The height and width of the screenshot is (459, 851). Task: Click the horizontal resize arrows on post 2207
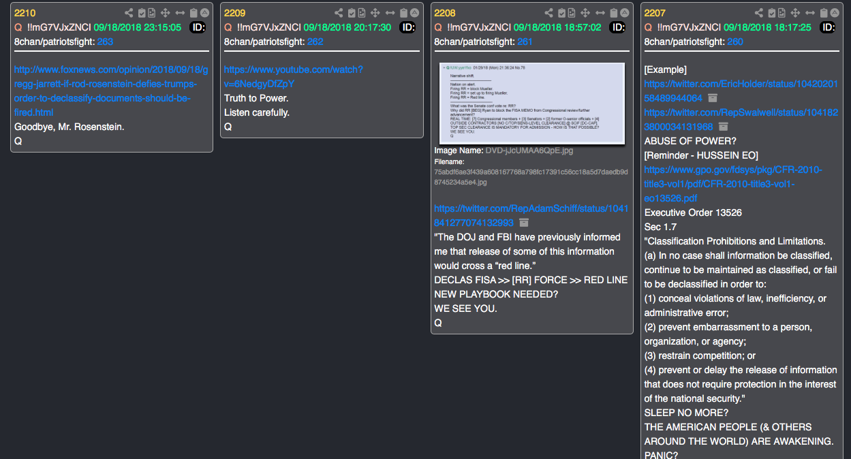click(x=810, y=13)
